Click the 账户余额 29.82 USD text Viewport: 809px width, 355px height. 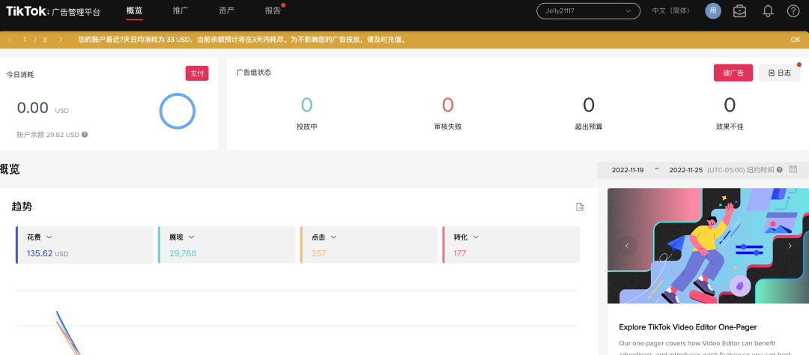[x=48, y=135]
